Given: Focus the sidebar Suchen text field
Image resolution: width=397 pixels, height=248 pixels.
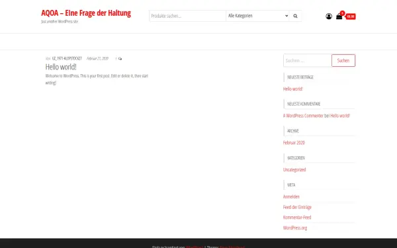Looking at the screenshot, I should coord(308,60).
